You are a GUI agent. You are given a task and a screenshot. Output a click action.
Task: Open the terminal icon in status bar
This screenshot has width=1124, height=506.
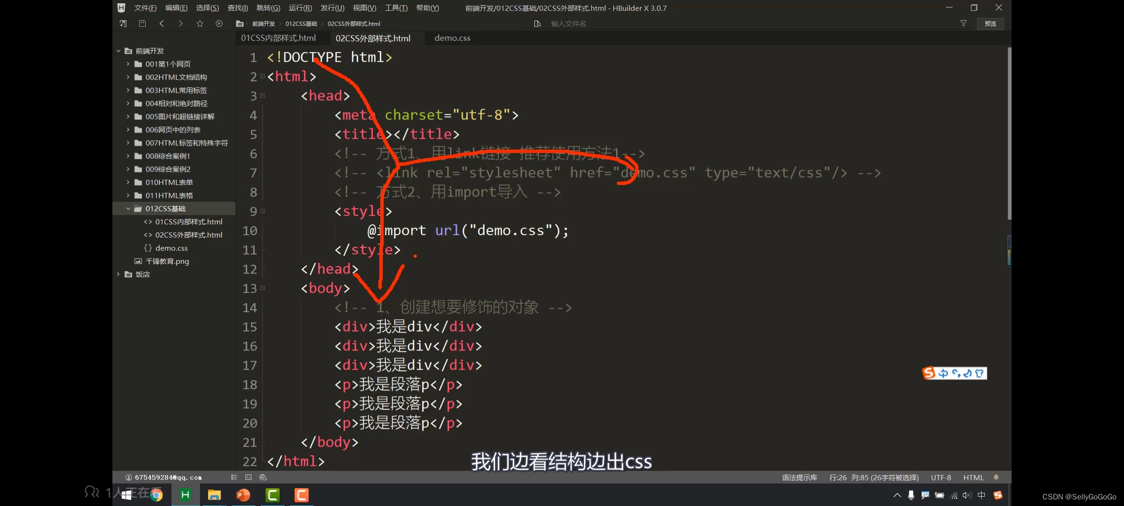coord(248,477)
